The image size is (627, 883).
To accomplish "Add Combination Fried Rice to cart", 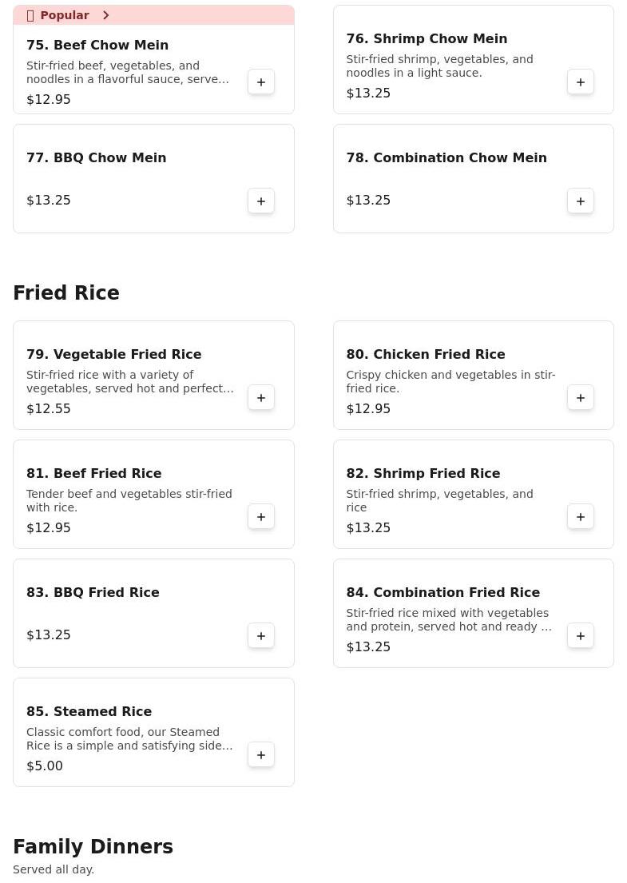I will click(x=581, y=636).
